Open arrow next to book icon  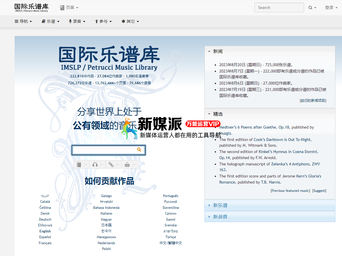[86, 165]
